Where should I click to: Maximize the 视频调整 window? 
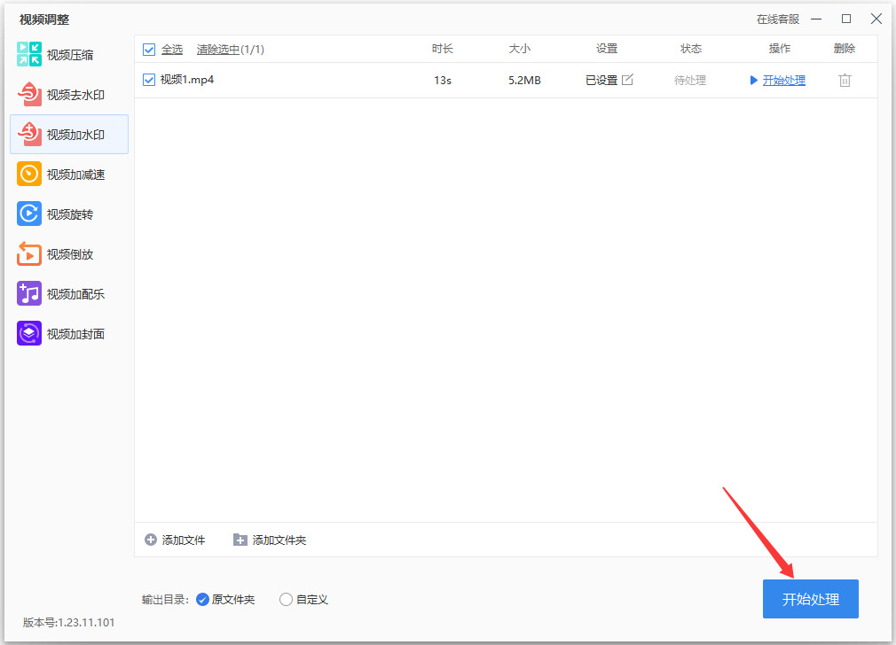point(846,19)
